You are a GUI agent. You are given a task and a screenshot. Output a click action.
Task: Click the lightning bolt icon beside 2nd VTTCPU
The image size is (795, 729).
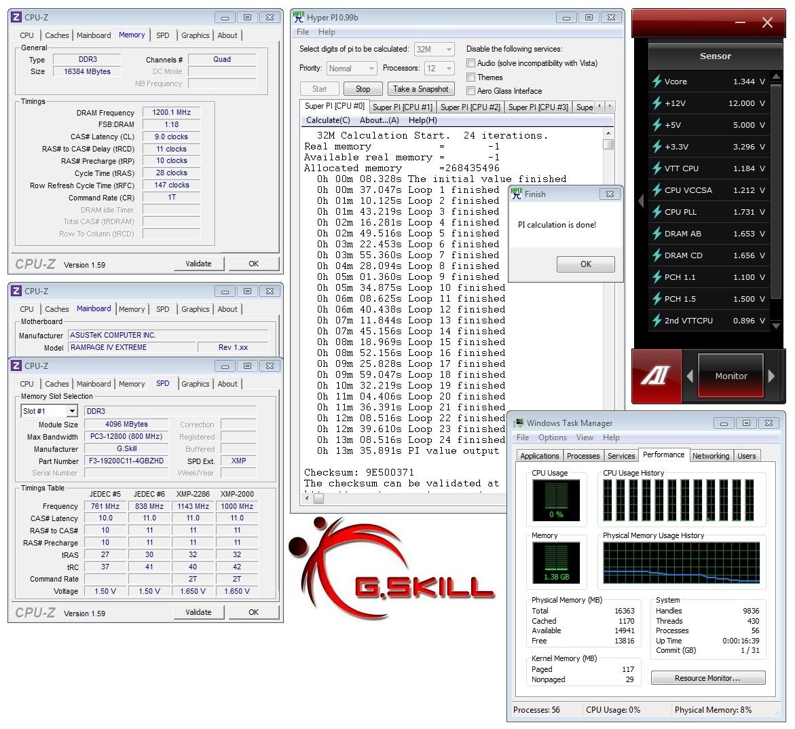pos(657,321)
